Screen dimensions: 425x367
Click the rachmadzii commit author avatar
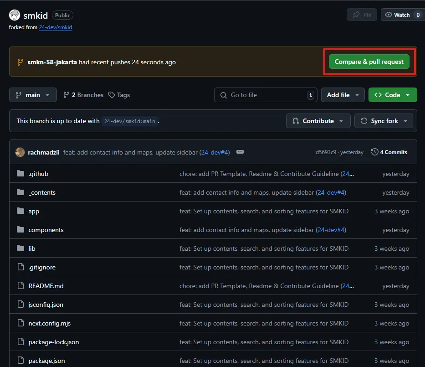tap(20, 152)
